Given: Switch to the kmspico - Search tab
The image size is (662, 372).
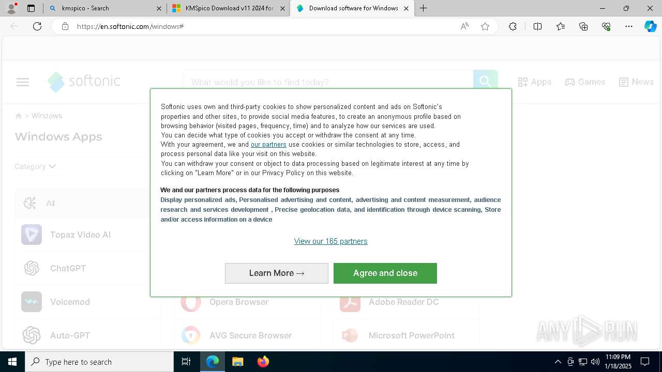Looking at the screenshot, I should point(104,8).
